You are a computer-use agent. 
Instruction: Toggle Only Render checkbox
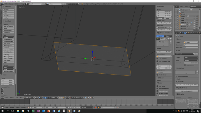pyautogui.click(x=157, y=86)
